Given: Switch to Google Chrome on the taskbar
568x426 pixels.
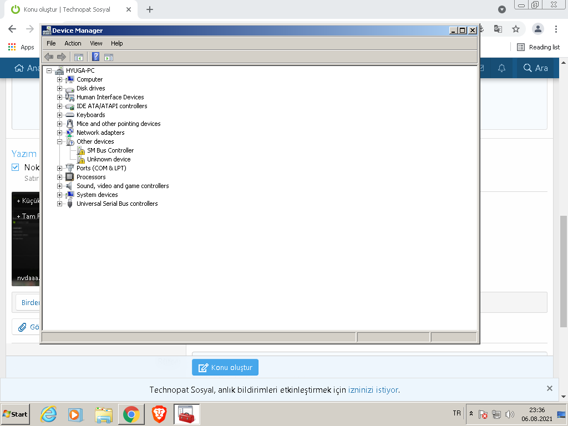Looking at the screenshot, I should tap(131, 414).
